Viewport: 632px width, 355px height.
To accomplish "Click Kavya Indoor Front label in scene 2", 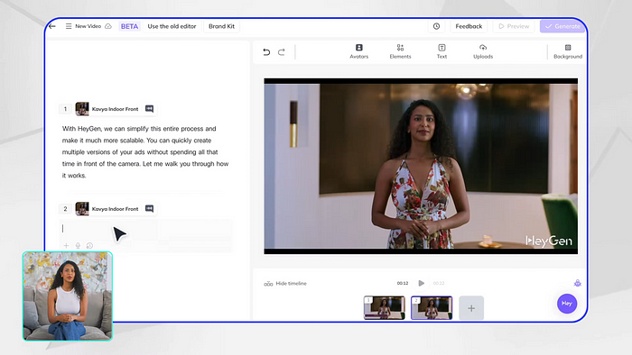I will pyautogui.click(x=115, y=209).
